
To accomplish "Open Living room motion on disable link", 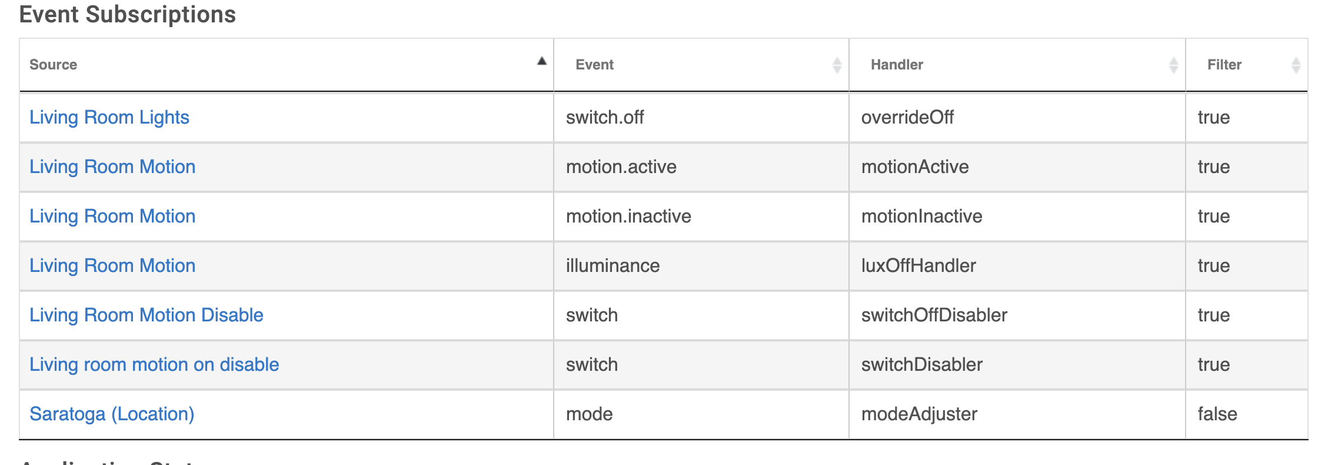I will [x=154, y=364].
